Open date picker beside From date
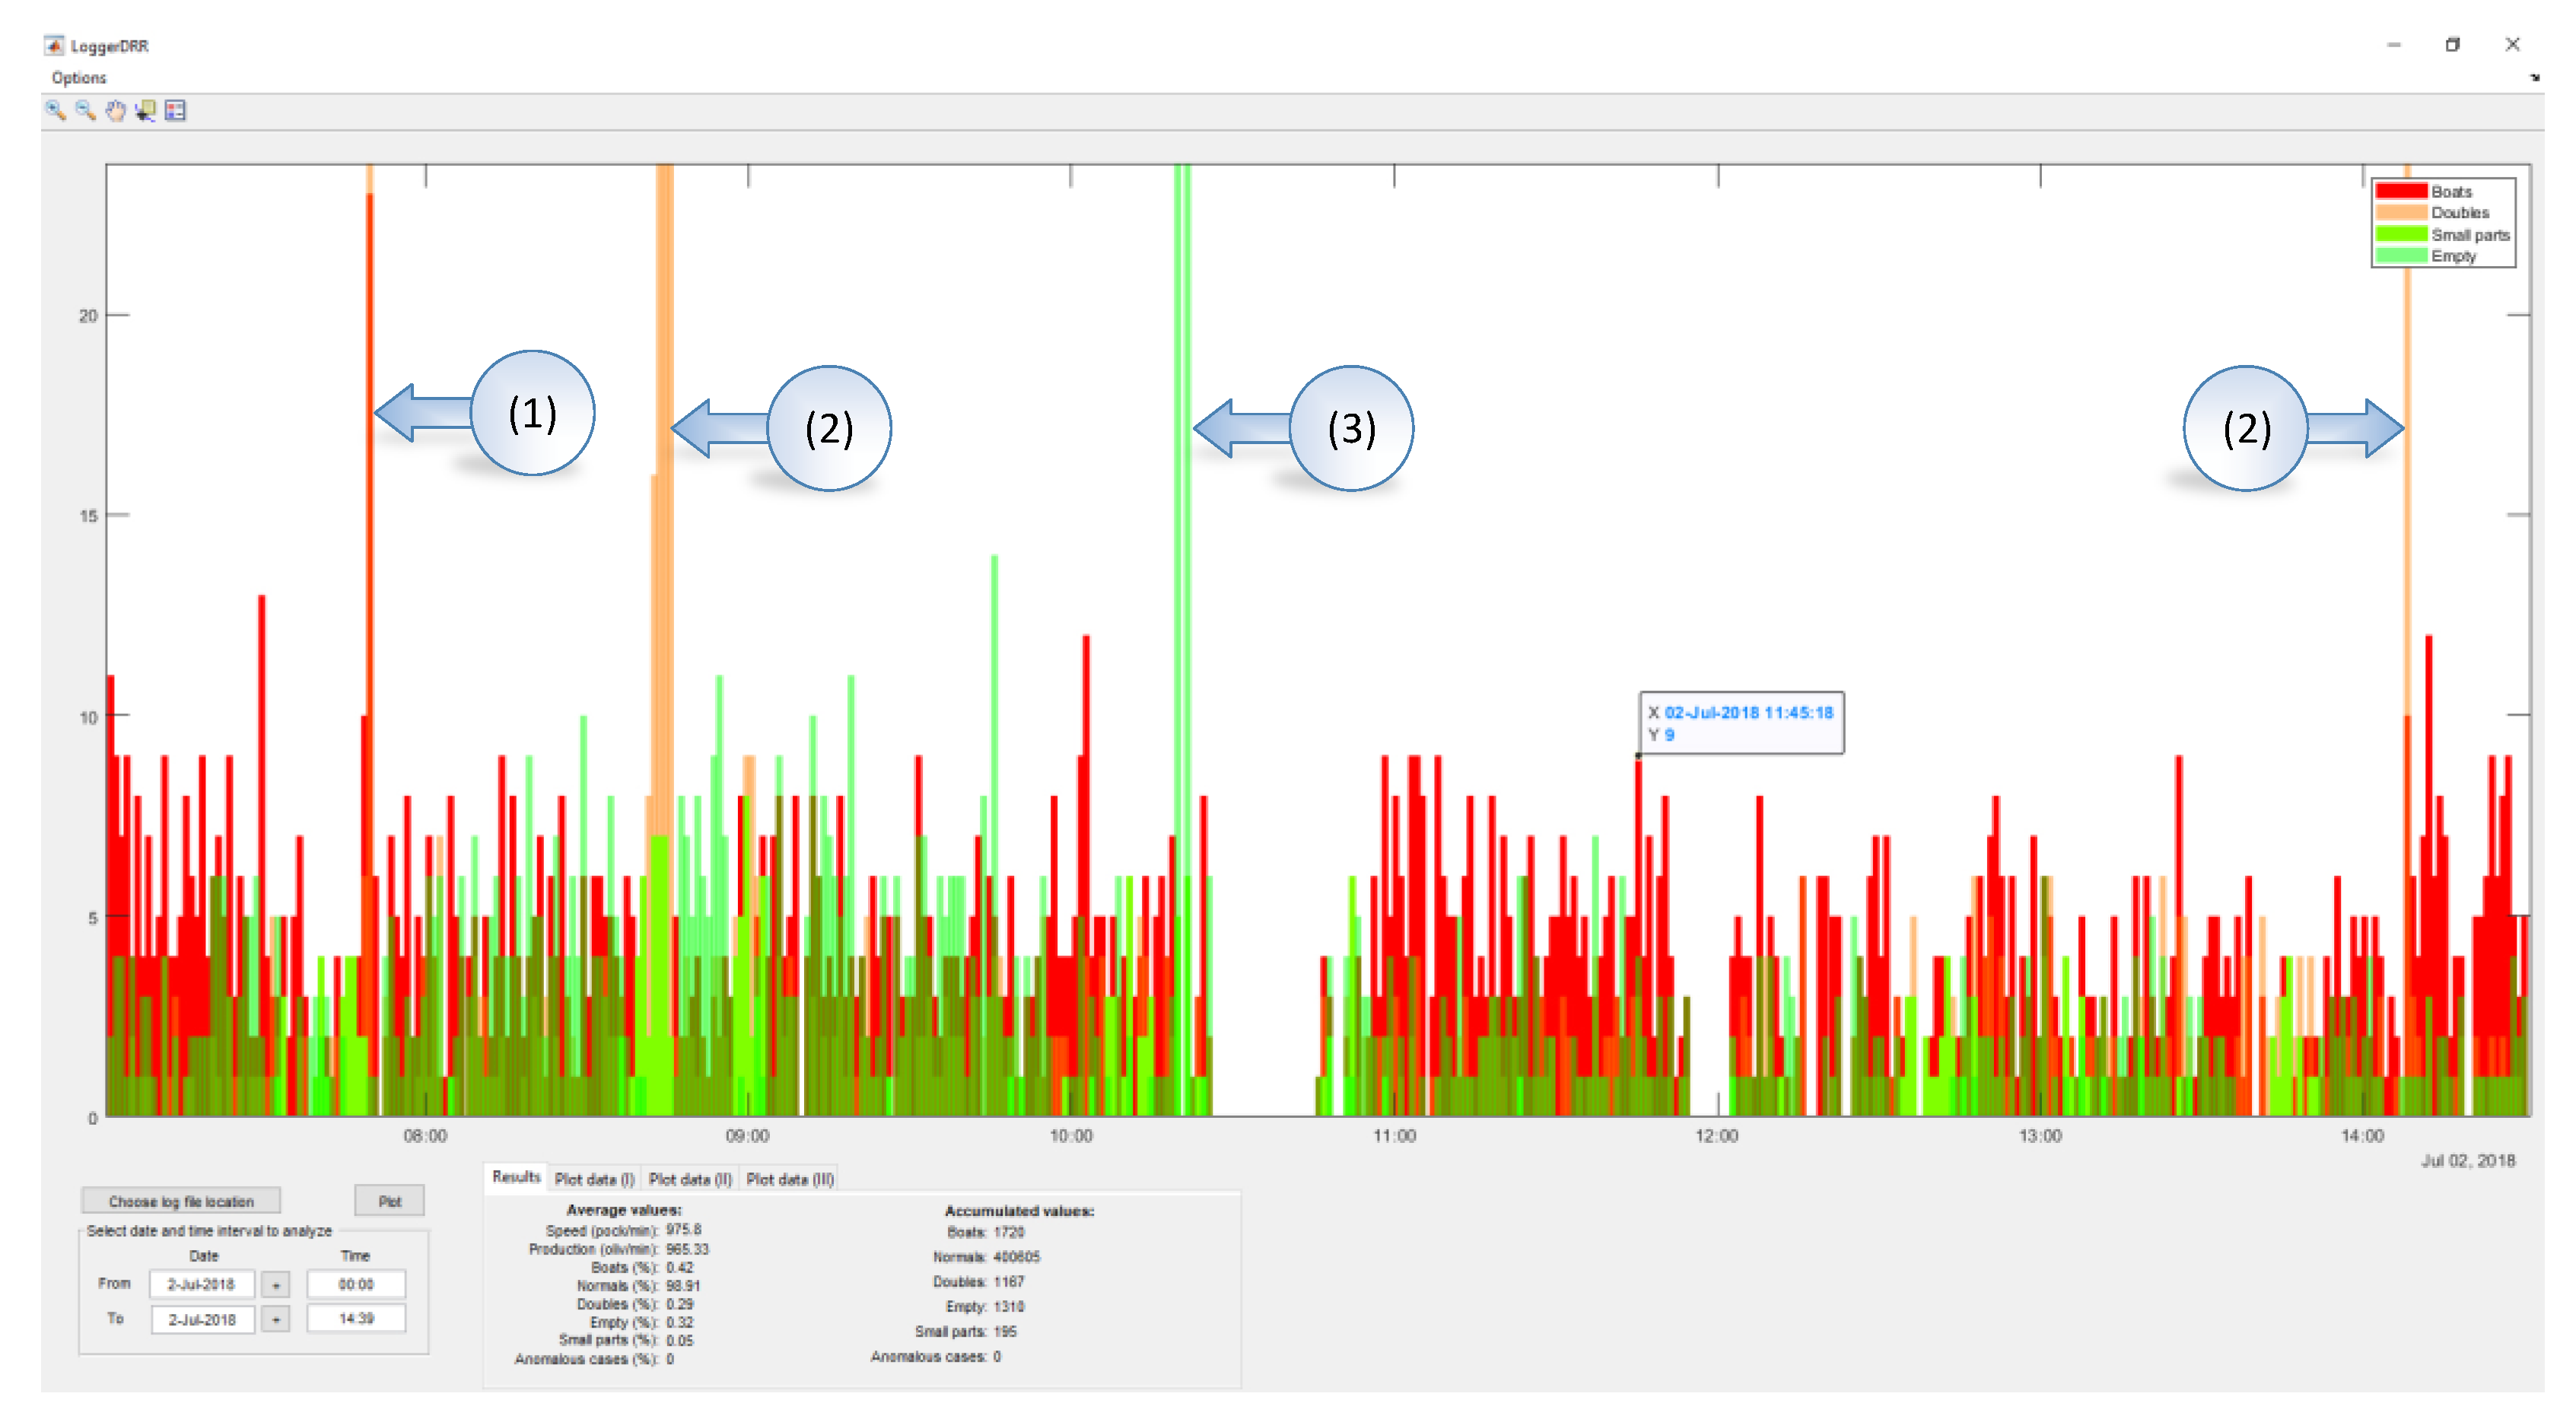The width and height of the screenshot is (2576, 1422). coord(276,1285)
